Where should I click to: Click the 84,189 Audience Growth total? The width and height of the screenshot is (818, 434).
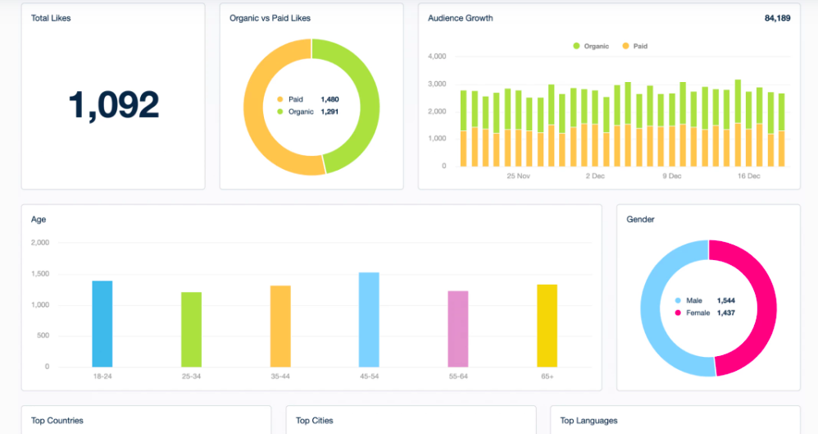tap(777, 18)
